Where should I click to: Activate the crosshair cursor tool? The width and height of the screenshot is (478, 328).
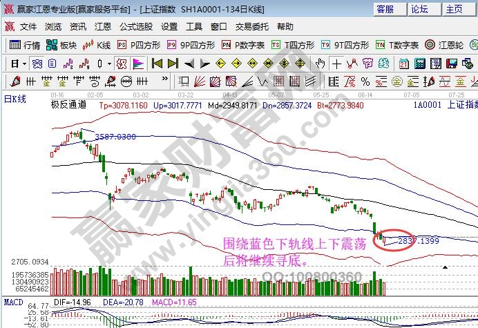tap(336, 64)
